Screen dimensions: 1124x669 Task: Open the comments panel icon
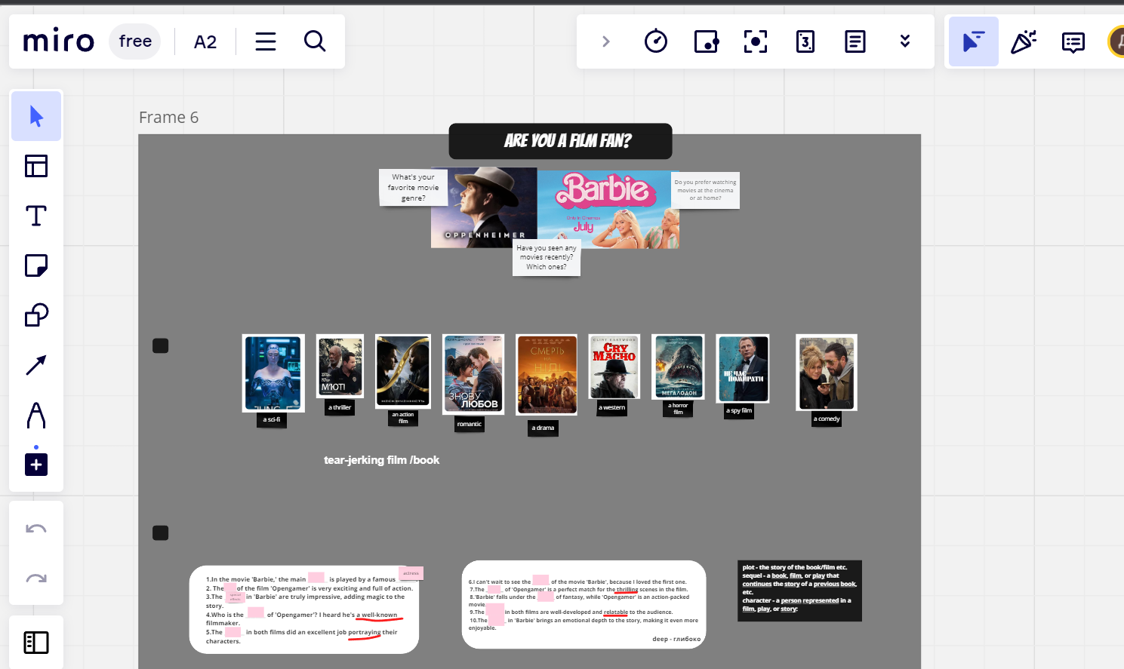point(1073,41)
